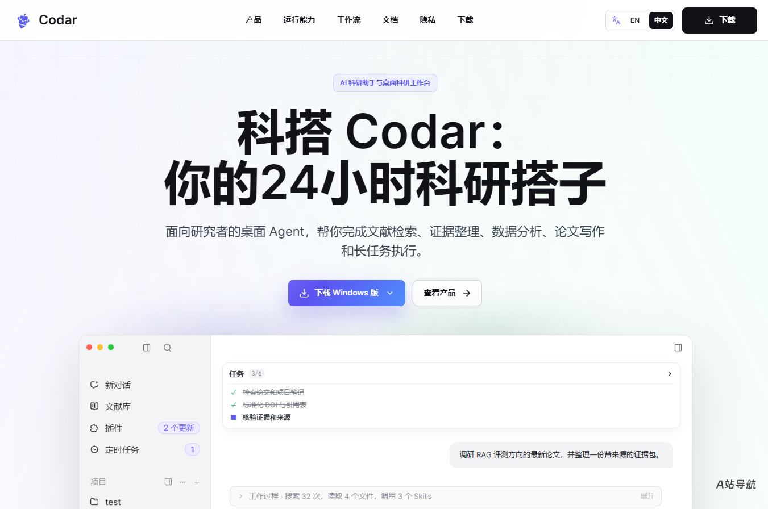This screenshot has height=509, width=768.
Task: Click the 定时任务 count badge 1
Action: point(192,450)
